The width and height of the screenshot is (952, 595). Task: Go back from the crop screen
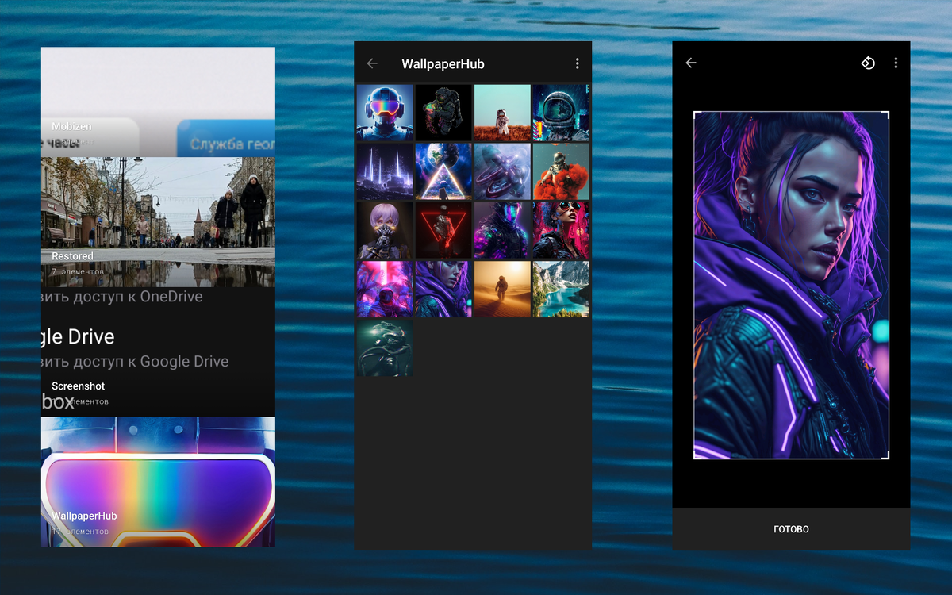pyautogui.click(x=691, y=63)
